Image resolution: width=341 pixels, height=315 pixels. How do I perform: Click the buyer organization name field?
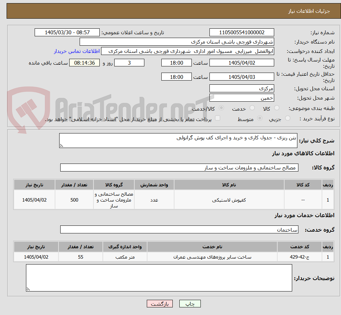click(x=177, y=42)
